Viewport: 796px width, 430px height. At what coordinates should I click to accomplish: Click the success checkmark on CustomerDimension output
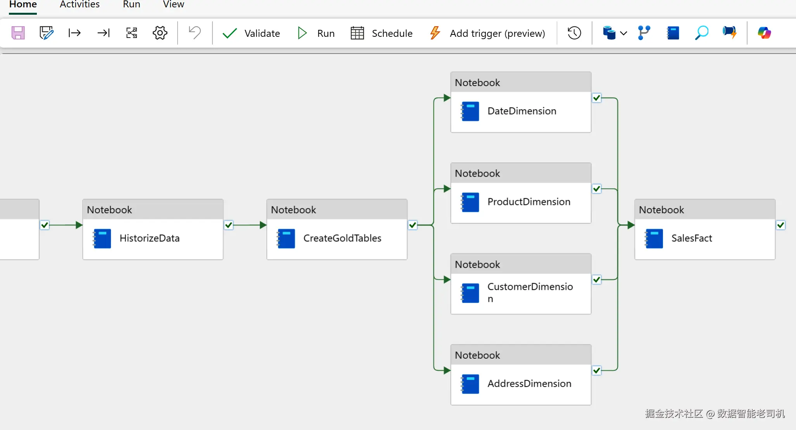point(597,280)
